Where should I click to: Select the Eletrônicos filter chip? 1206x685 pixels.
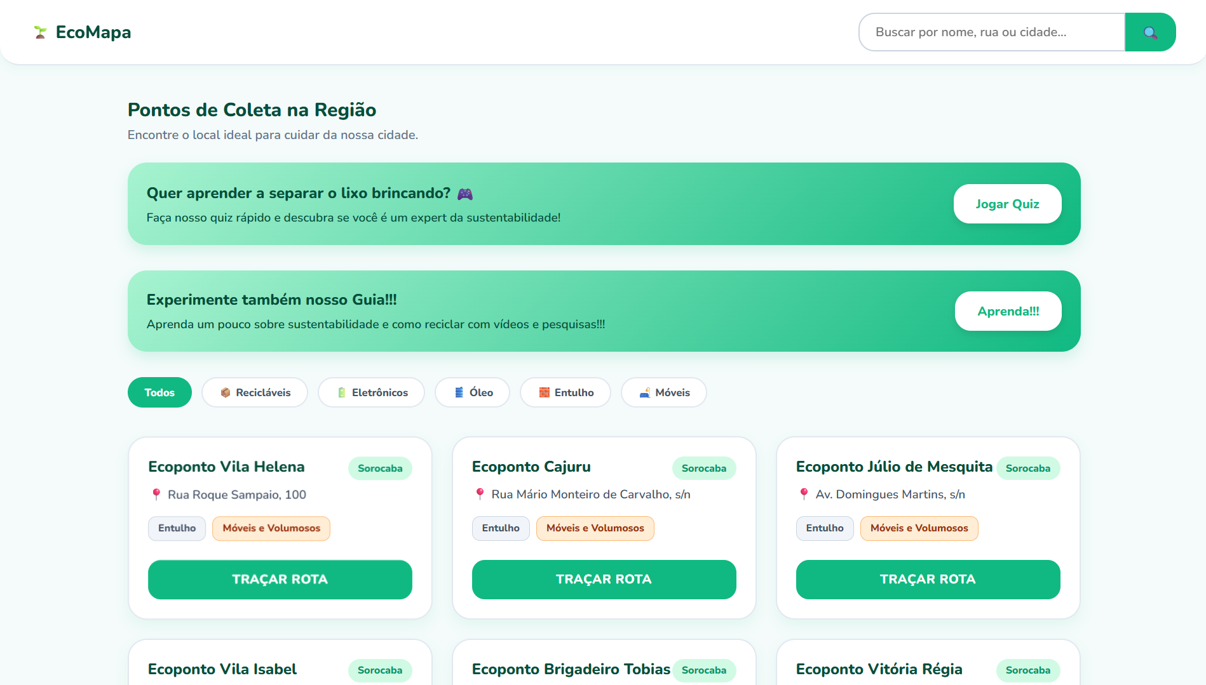371,392
